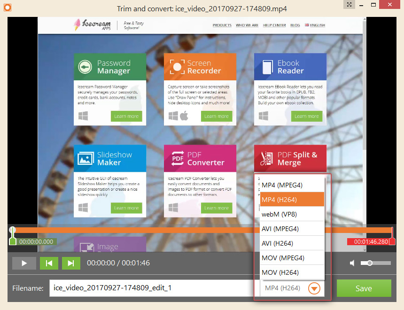Screen dimensions: 404x310
Task: Click Windows logo under Screen Recorder
Action: 173,116
